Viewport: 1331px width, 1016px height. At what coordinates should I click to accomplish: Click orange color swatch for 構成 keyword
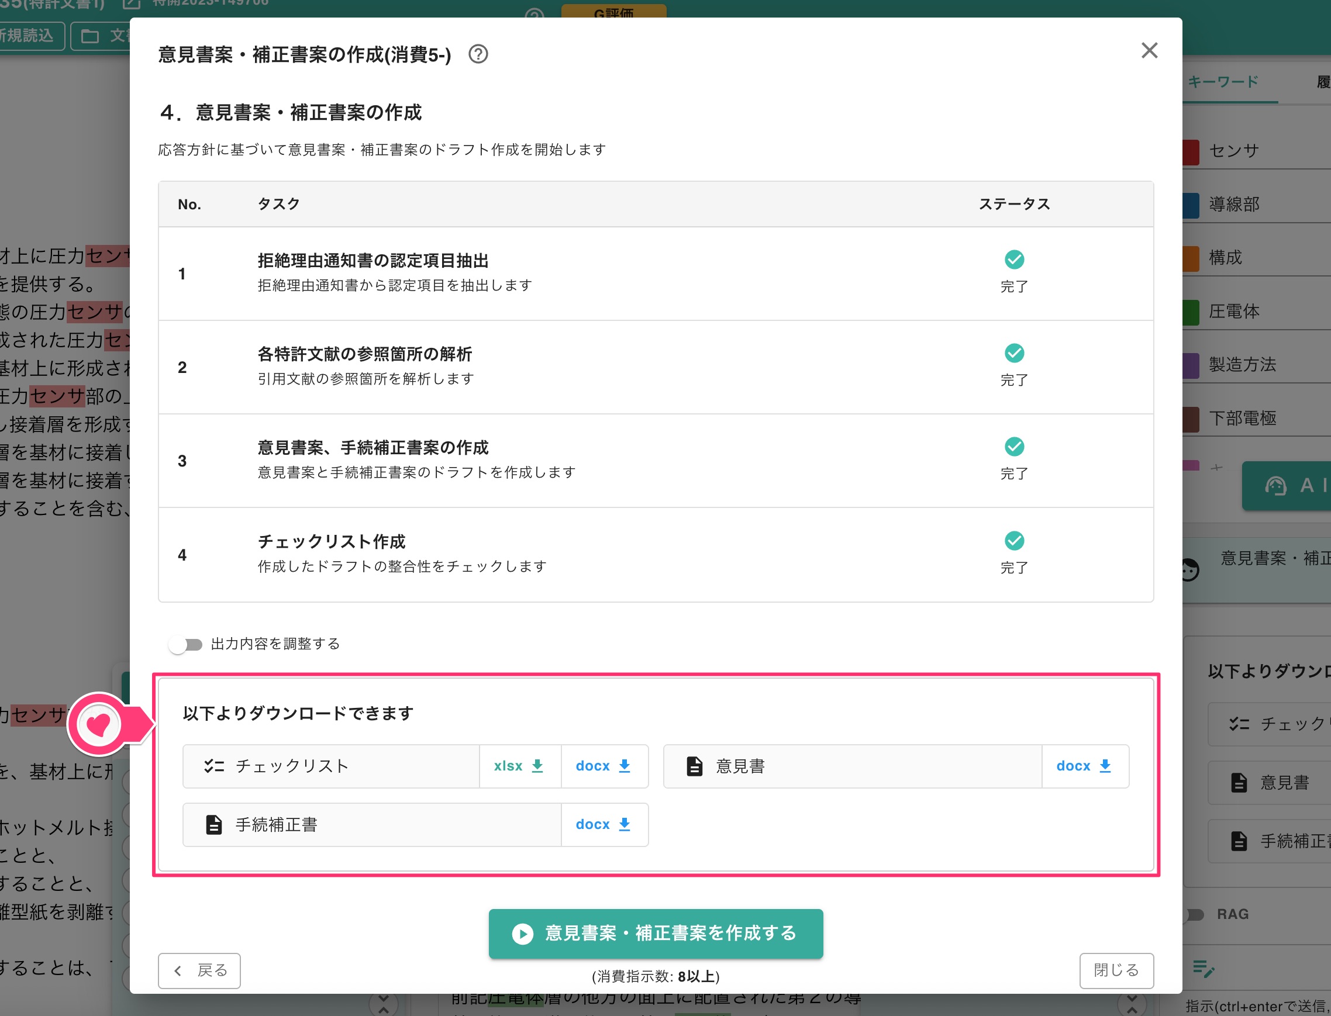(x=1191, y=258)
